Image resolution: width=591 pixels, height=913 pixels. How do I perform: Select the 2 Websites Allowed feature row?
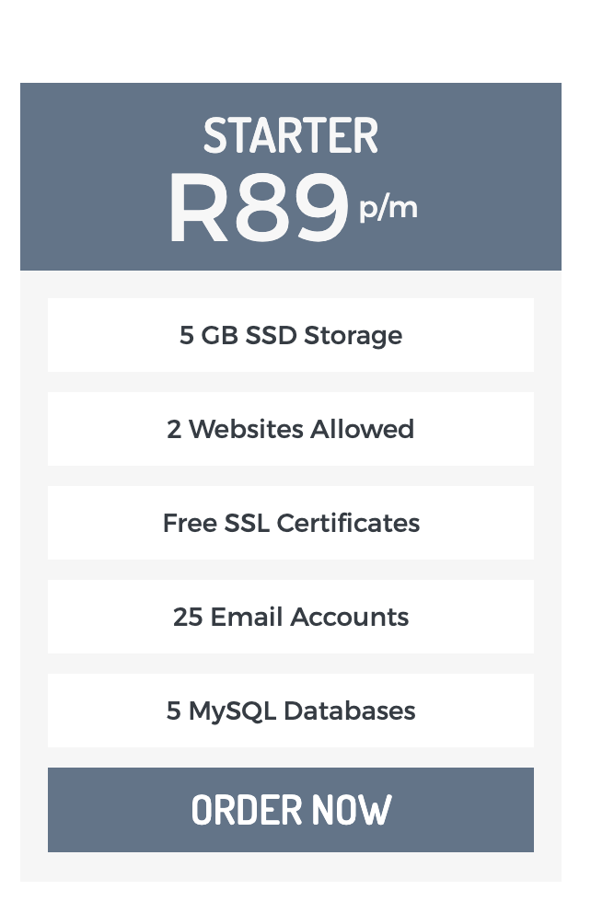pyautogui.click(x=291, y=429)
